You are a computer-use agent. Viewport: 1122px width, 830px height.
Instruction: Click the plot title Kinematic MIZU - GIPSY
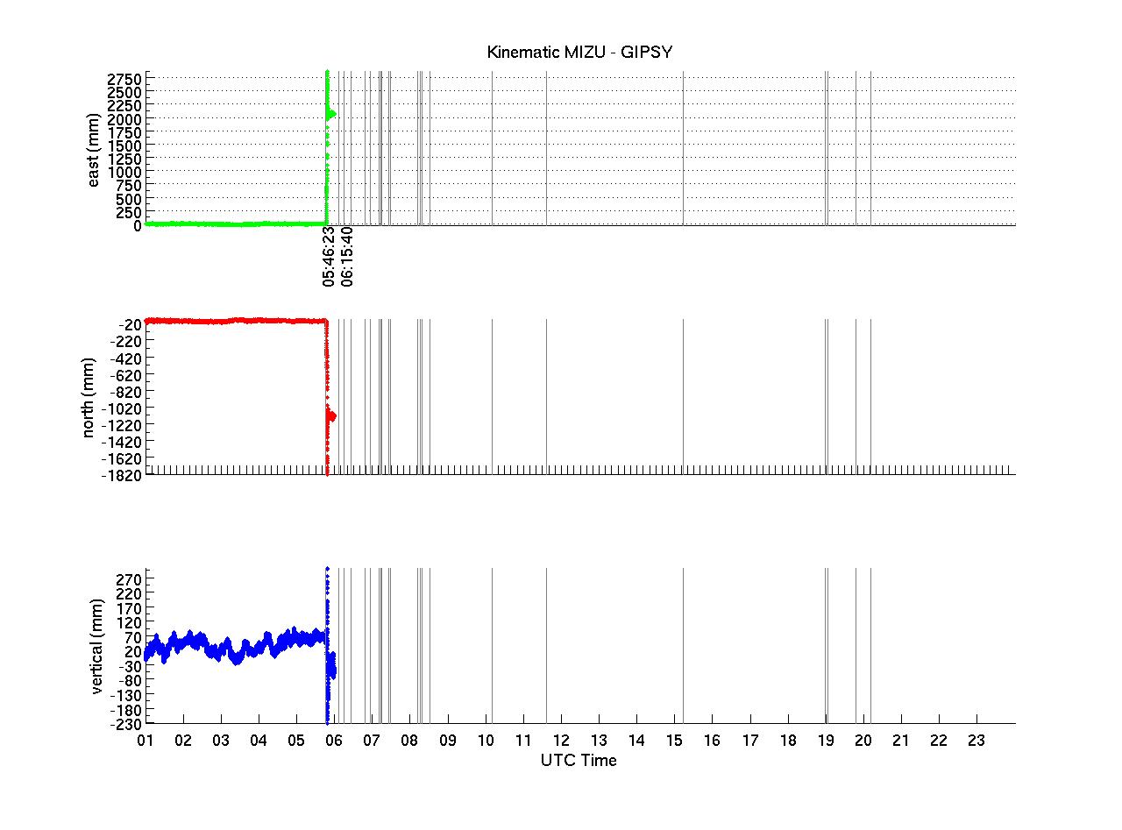coord(579,53)
